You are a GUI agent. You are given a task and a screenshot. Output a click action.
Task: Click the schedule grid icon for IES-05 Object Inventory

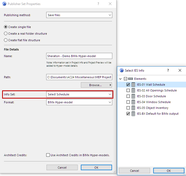(x=133, y=108)
